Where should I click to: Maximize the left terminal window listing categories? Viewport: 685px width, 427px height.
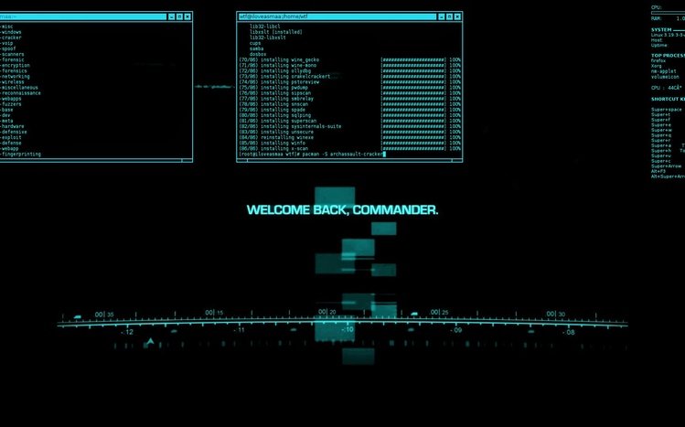pos(179,16)
